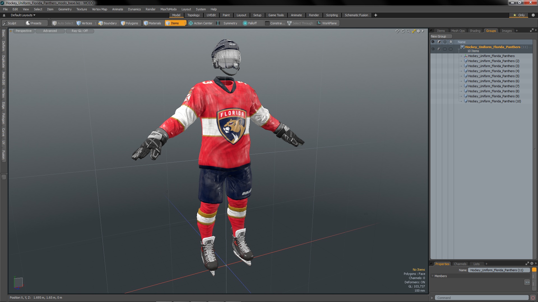
Task: Open viewport more options arrow
Action: click(423, 31)
